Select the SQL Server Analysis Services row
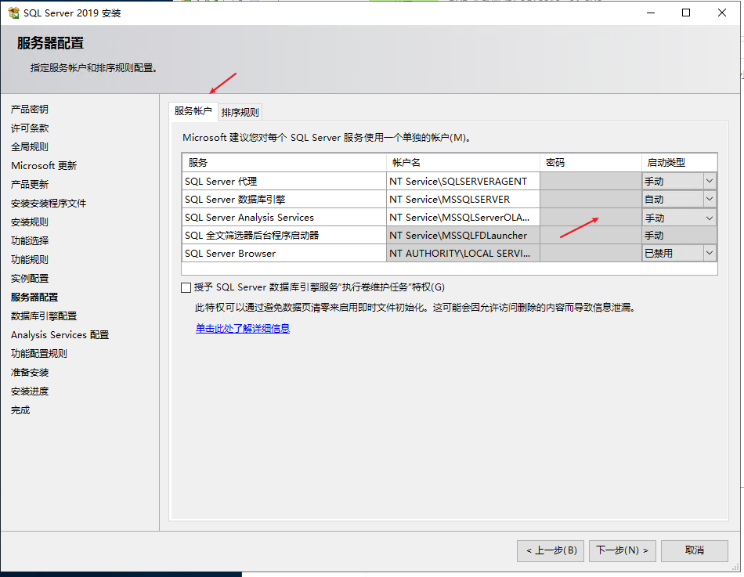This screenshot has height=577, width=744. [x=284, y=218]
